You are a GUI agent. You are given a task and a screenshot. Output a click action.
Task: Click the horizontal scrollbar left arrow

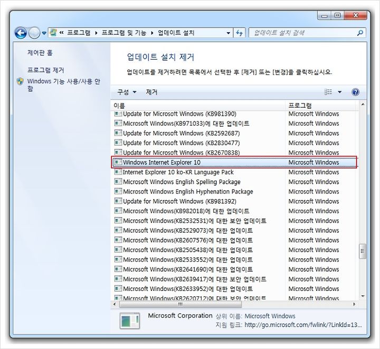pos(115,304)
